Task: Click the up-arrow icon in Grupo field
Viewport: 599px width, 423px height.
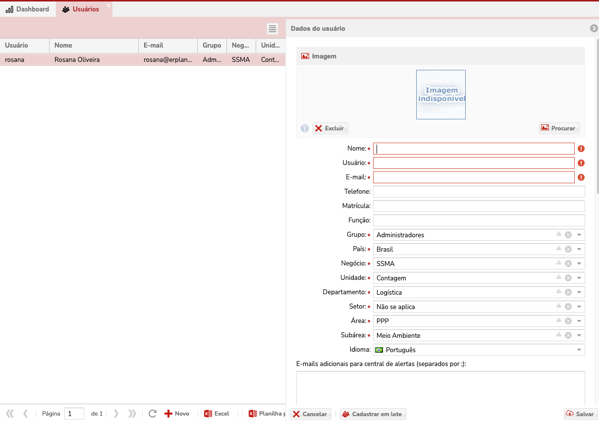Action: coord(559,234)
